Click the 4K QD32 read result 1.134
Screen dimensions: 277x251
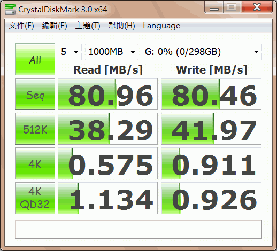[107, 198]
